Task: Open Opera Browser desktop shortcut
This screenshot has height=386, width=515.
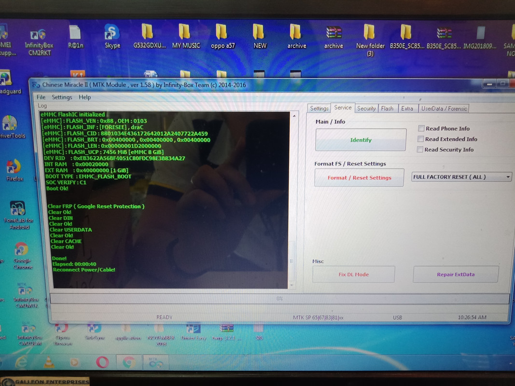Action: pos(62,334)
